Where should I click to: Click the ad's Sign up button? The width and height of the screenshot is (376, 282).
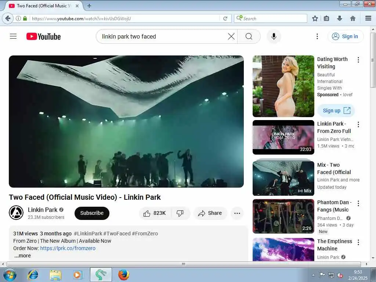coord(336,111)
